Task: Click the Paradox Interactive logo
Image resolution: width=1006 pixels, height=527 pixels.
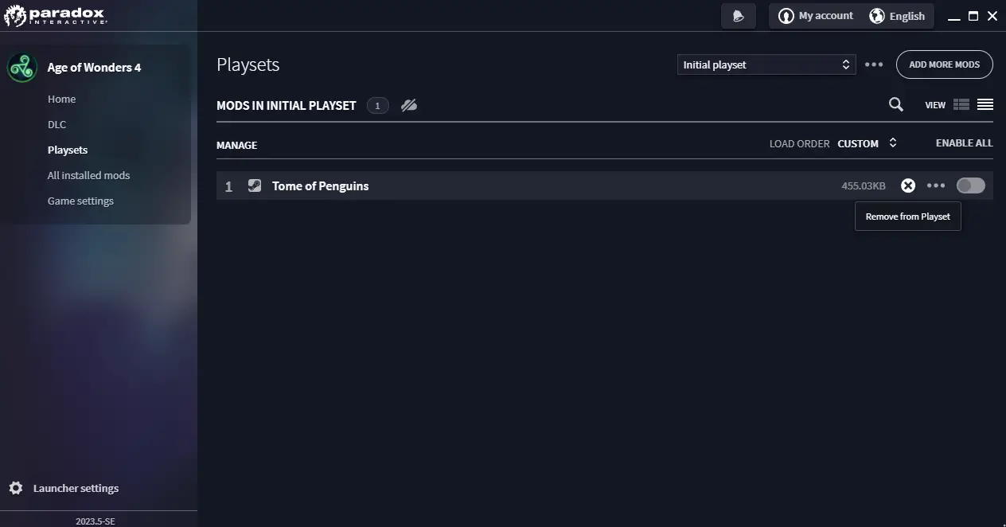Action: tap(56, 16)
